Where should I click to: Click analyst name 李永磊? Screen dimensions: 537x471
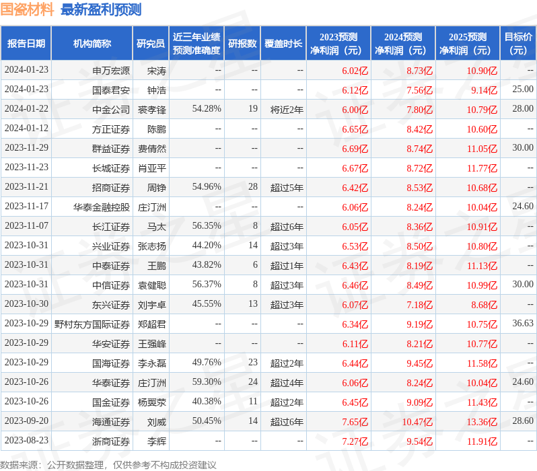click(152, 363)
